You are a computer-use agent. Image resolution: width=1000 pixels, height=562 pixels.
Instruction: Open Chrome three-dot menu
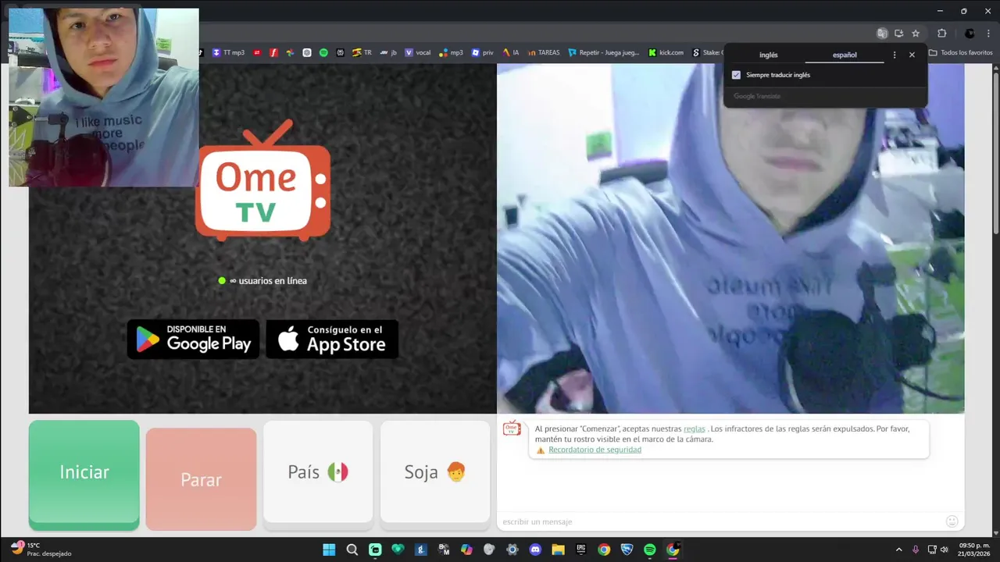tap(988, 34)
